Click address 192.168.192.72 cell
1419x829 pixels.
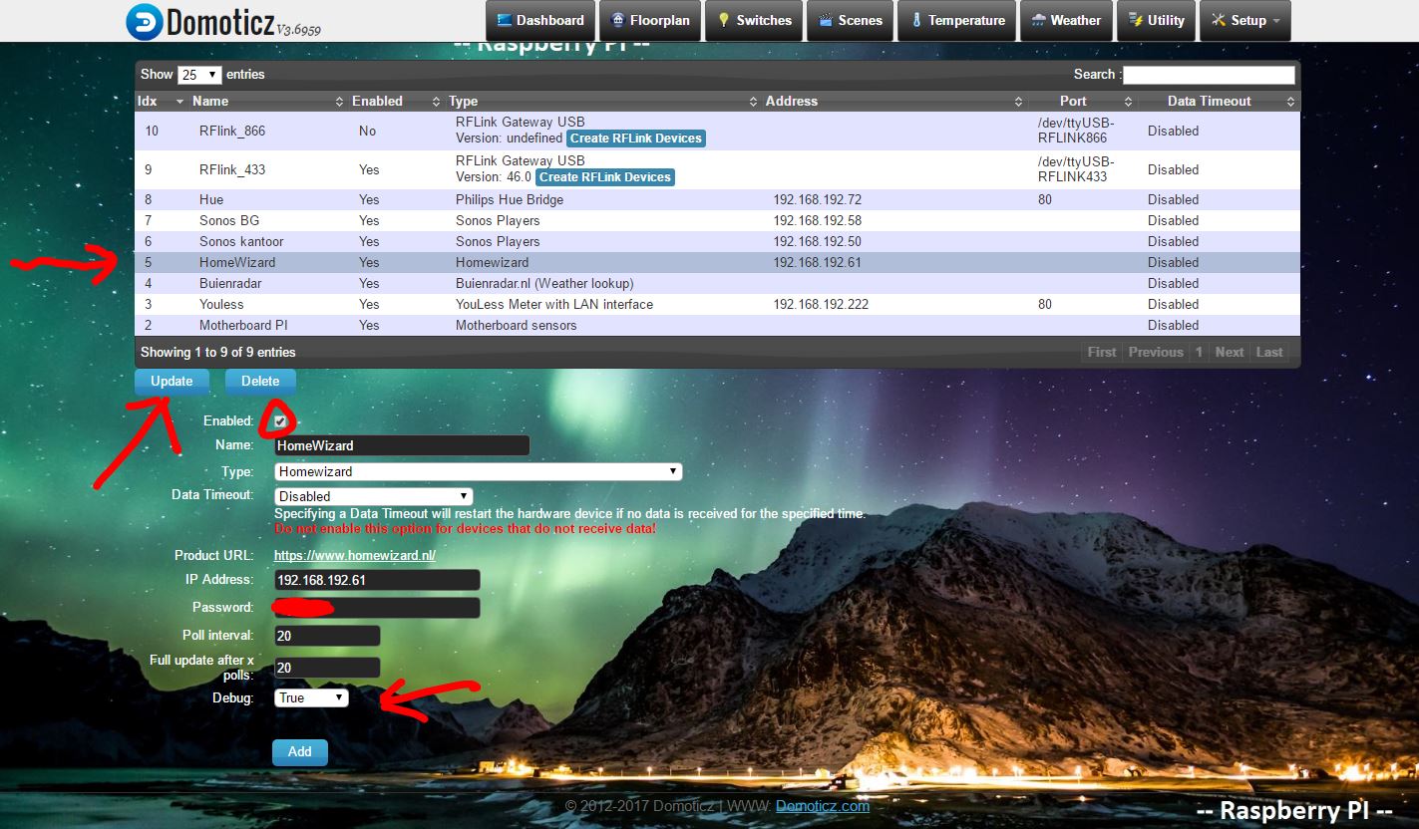point(818,199)
